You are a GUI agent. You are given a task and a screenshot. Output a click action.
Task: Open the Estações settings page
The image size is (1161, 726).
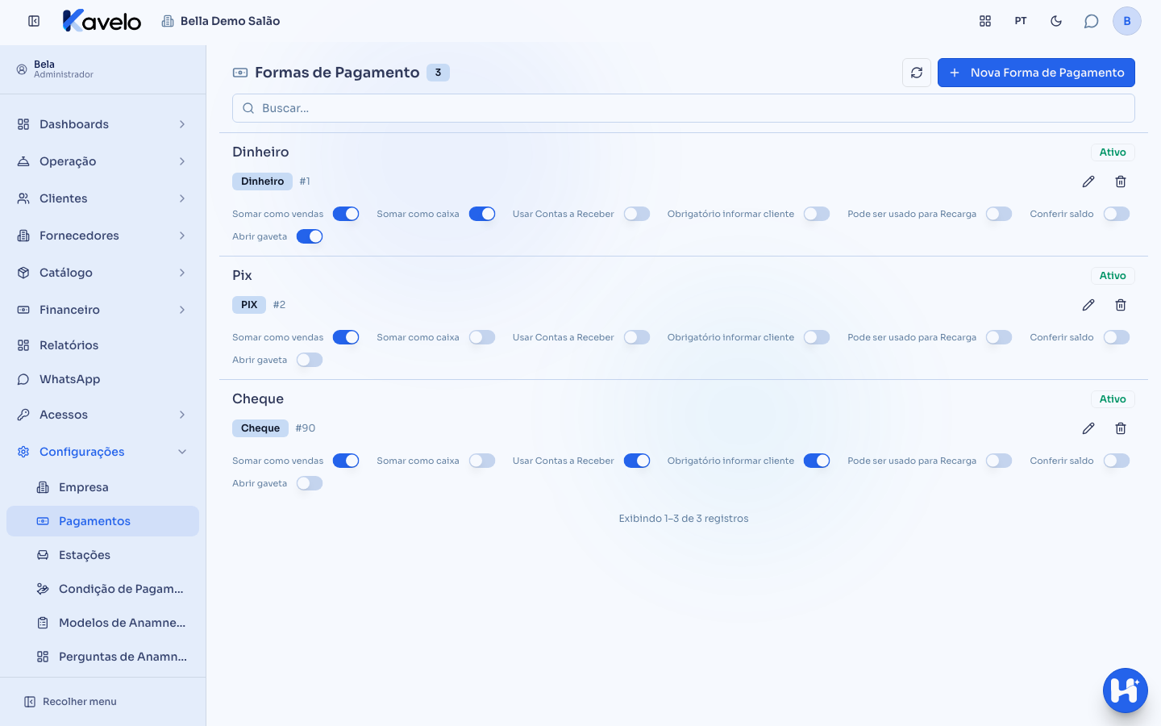pos(103,555)
